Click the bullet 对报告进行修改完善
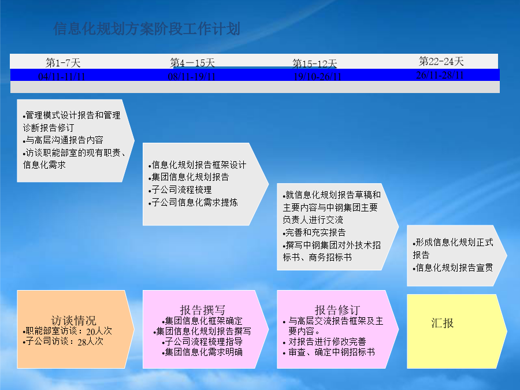 (324, 341)
